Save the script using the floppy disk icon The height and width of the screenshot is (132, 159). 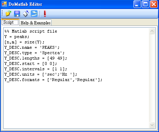[x=17, y=14]
